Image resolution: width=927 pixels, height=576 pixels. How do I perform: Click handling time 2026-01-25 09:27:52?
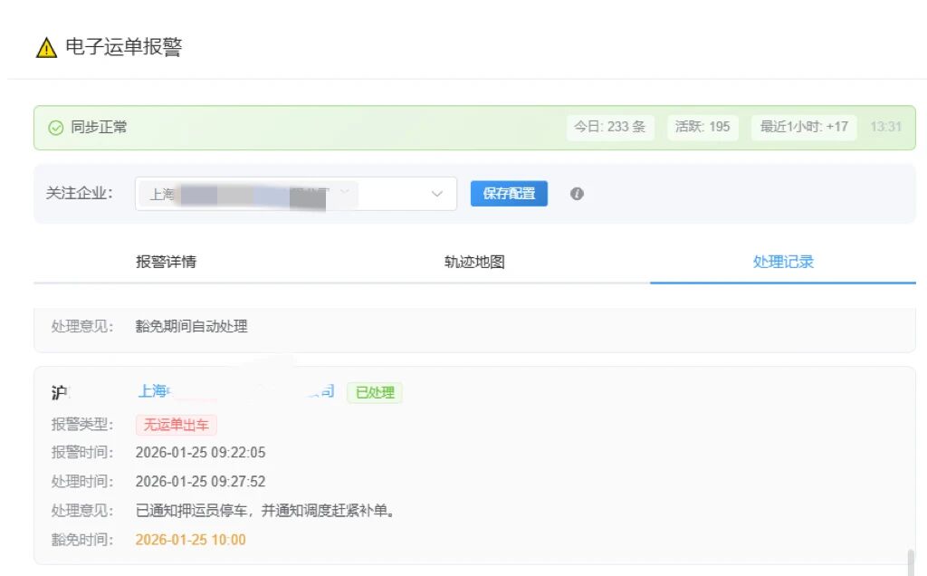[200, 482]
